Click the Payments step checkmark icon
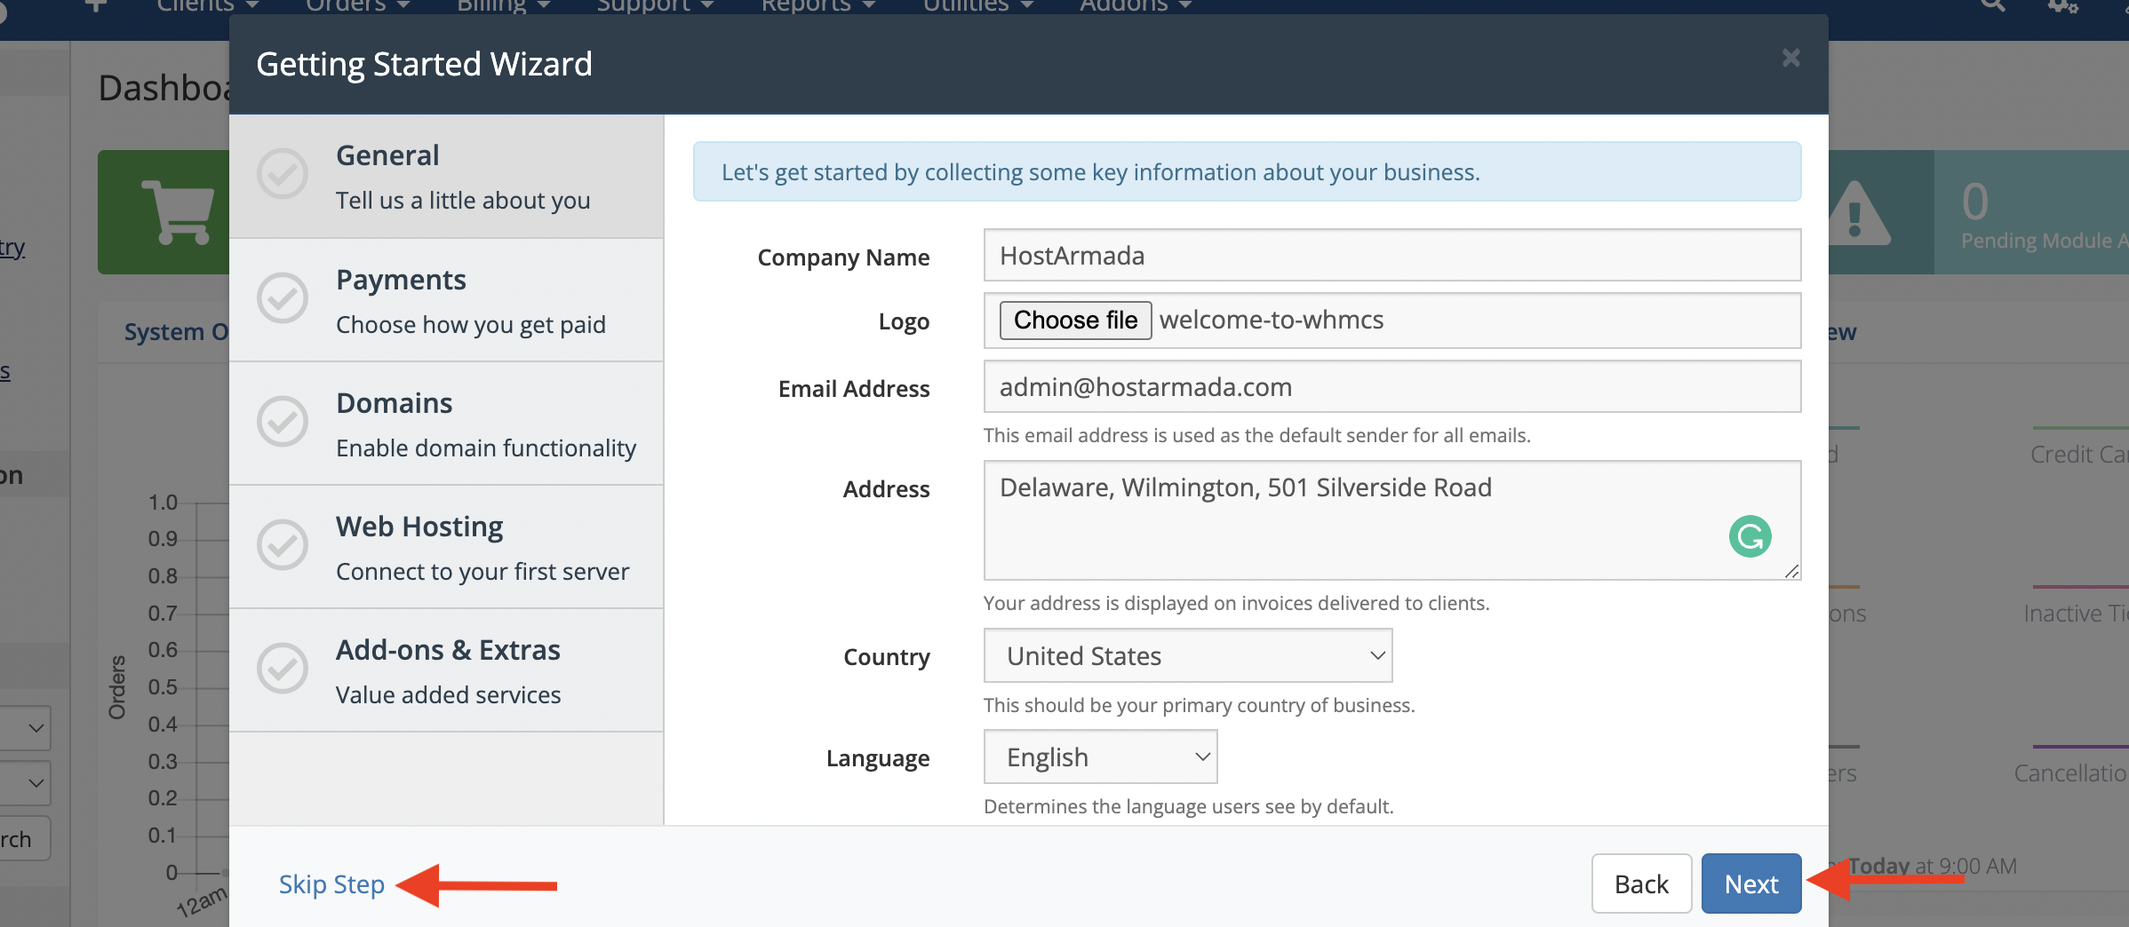 coord(283,298)
